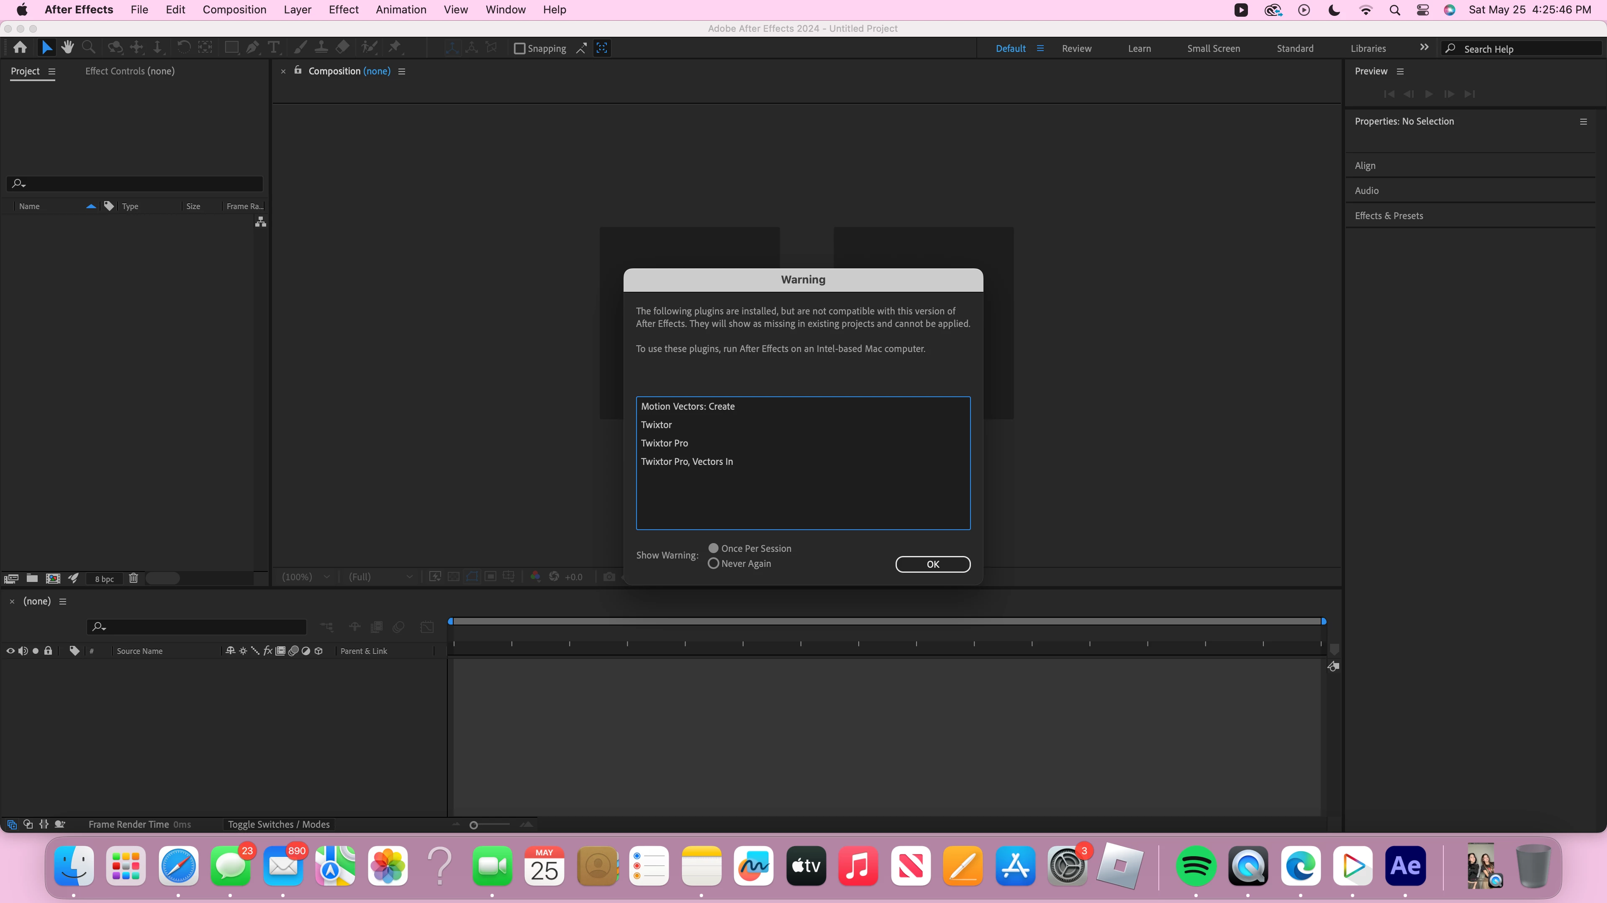Open After Effects from the Dock
The width and height of the screenshot is (1607, 903).
coord(1405,866)
